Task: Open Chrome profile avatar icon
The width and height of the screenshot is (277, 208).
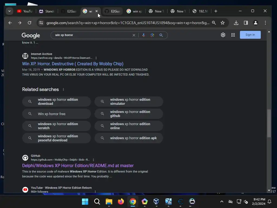Action: pyautogui.click(x=255, y=23)
